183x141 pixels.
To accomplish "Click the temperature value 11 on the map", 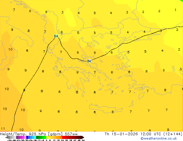I will point(3,129).
